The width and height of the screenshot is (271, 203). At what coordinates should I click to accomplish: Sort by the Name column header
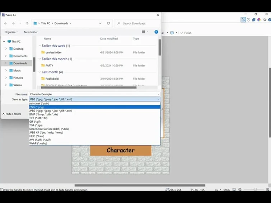pos(47,39)
